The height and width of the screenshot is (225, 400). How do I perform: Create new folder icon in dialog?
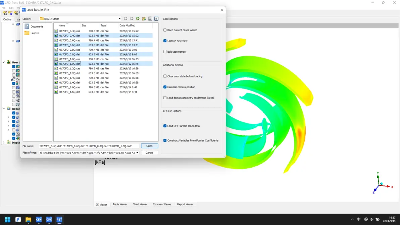(x=144, y=18)
